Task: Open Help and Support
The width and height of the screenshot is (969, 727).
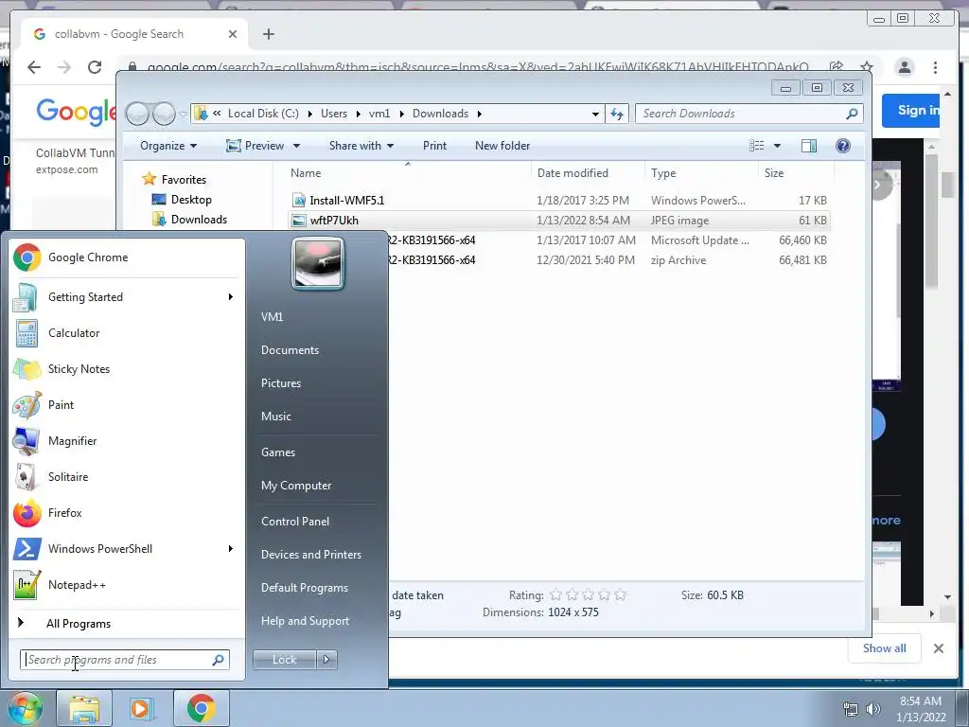Action: pyautogui.click(x=305, y=621)
